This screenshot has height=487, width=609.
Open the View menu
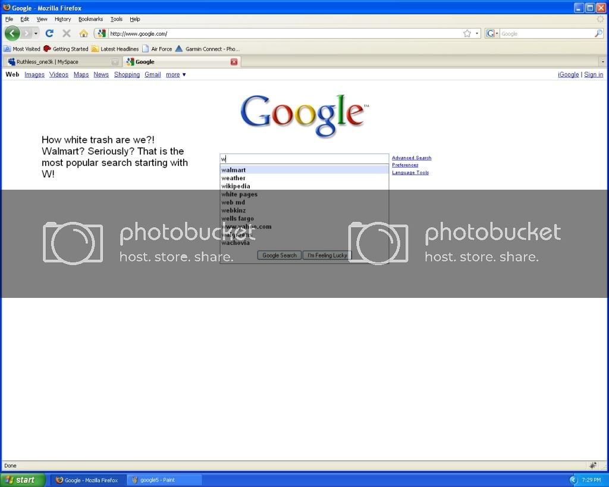(x=42, y=19)
